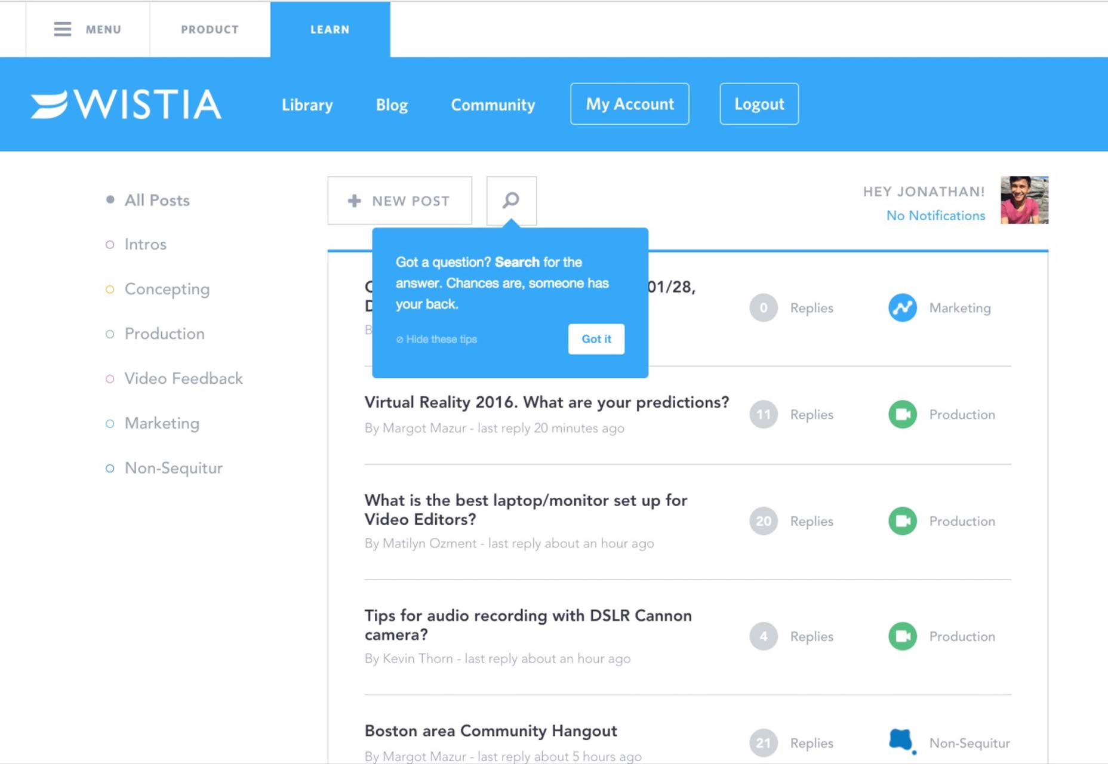Go to Library in the navigation
The height and width of the screenshot is (764, 1108).
307,105
